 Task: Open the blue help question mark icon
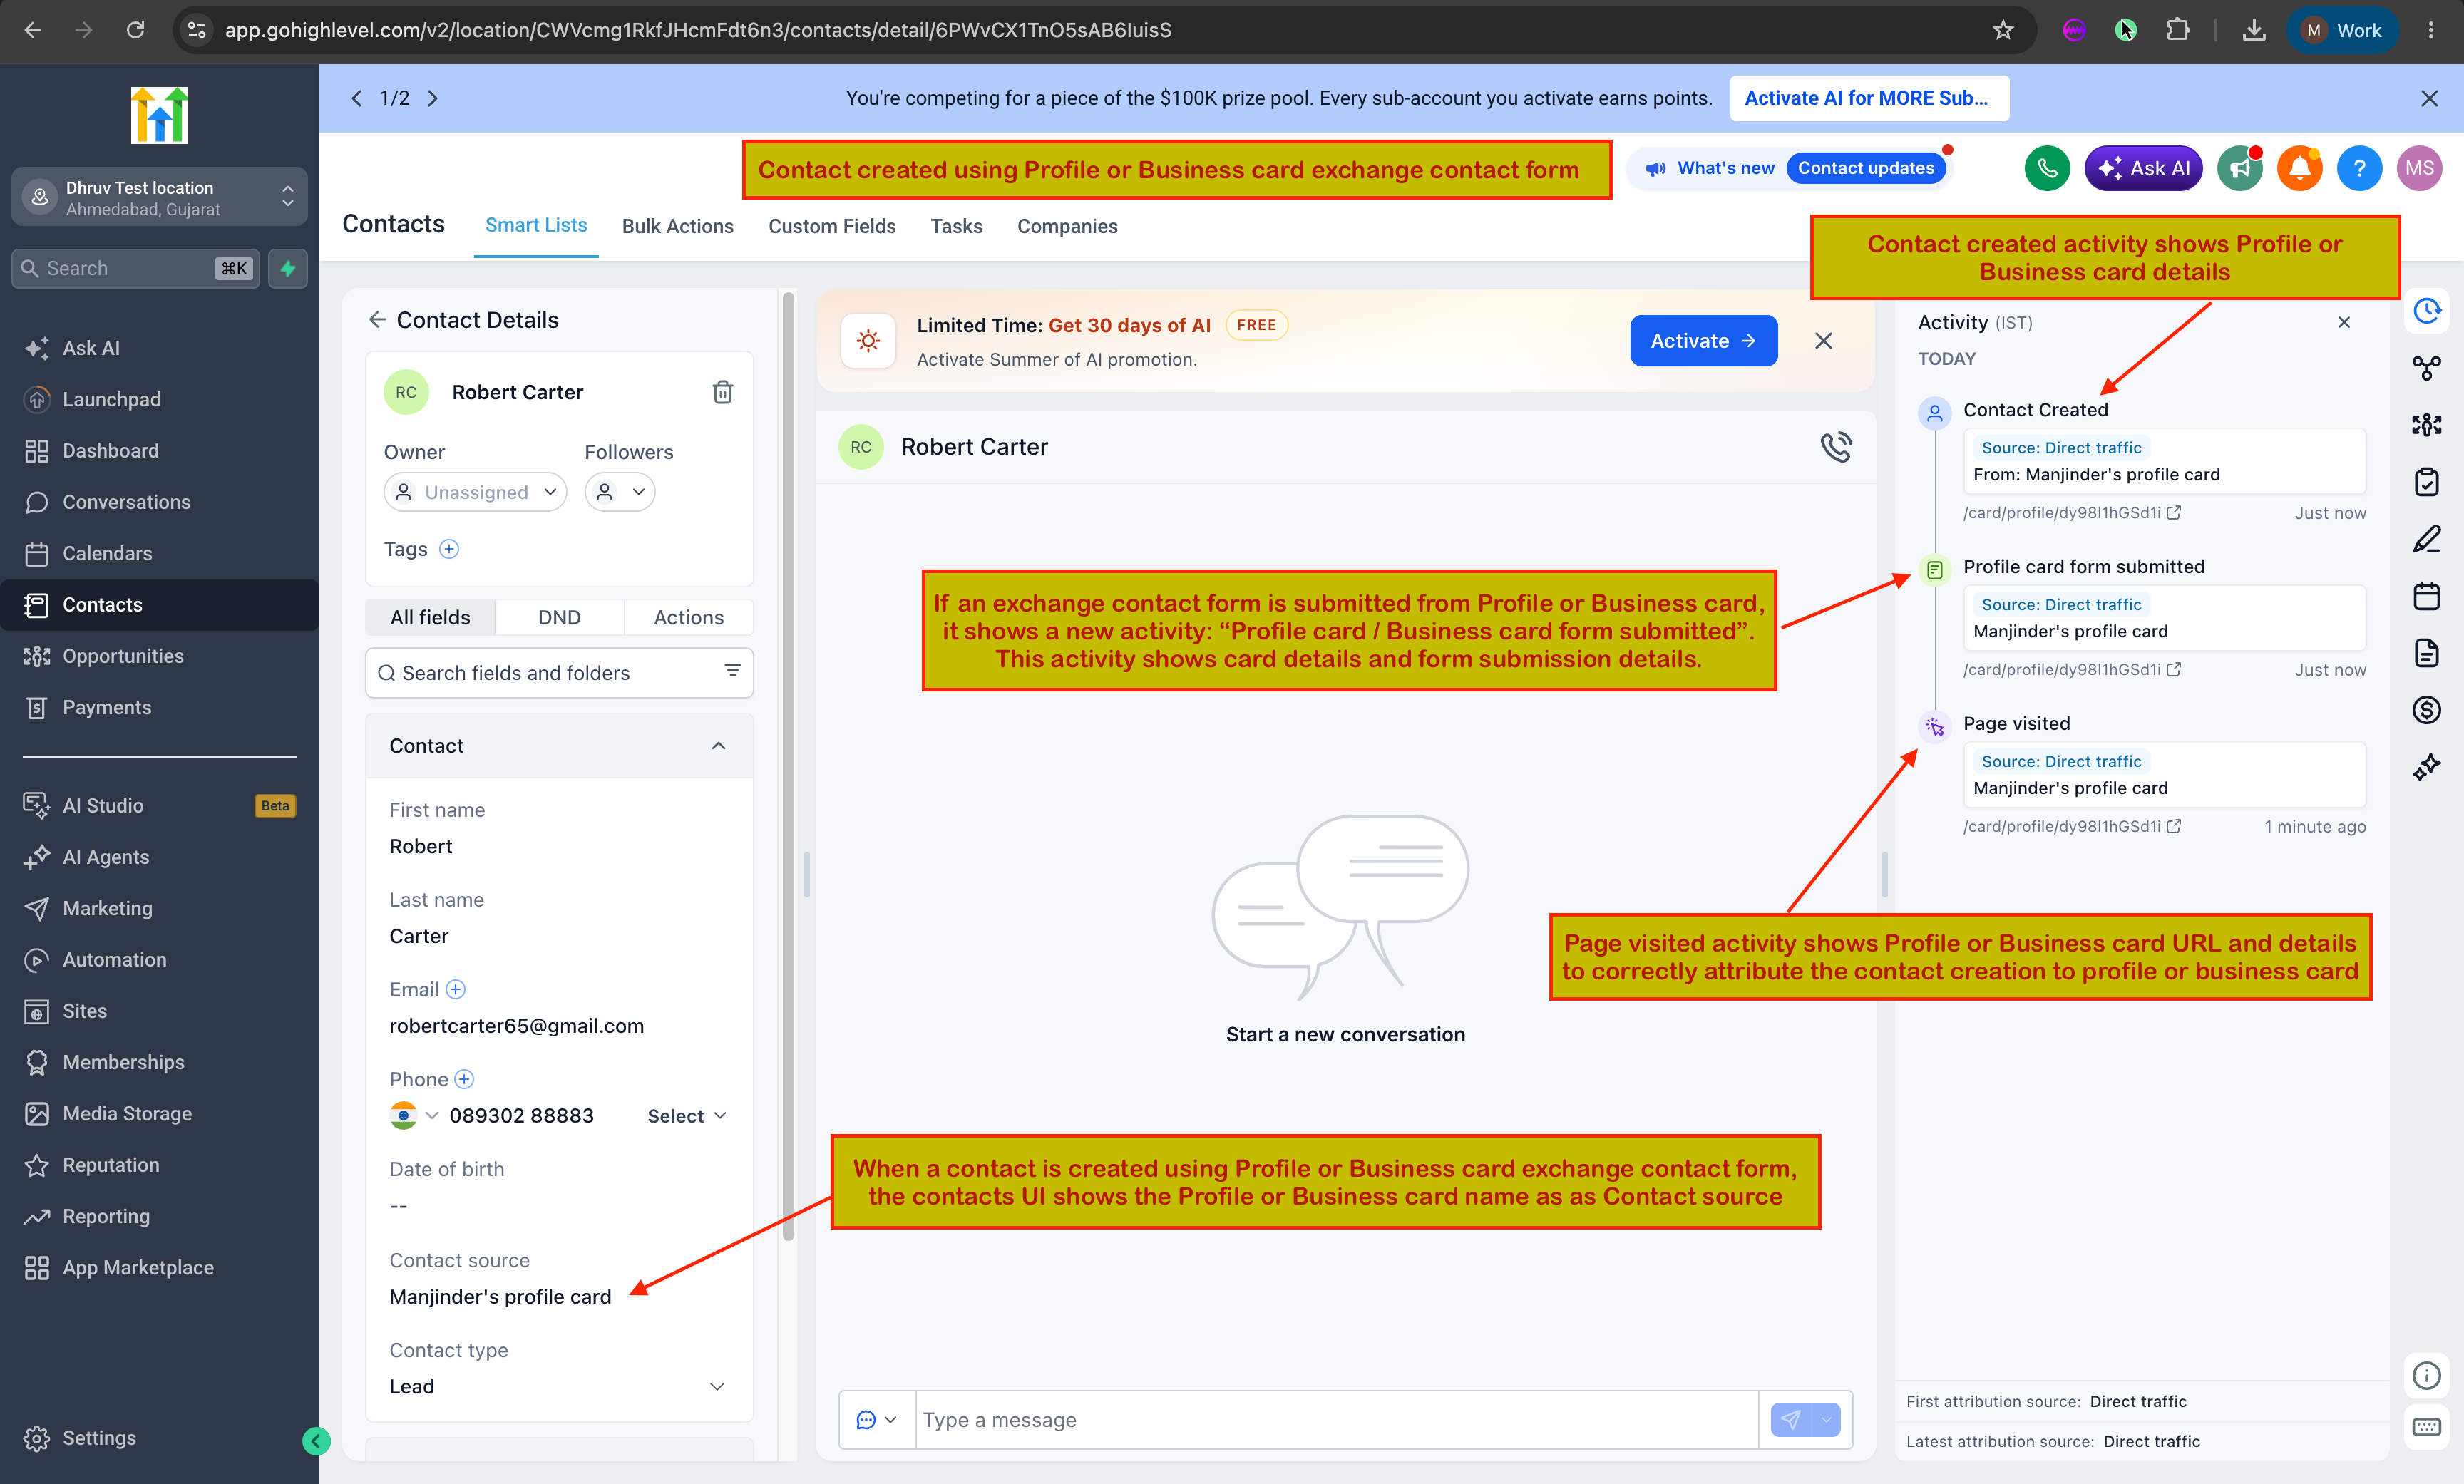point(2359,168)
